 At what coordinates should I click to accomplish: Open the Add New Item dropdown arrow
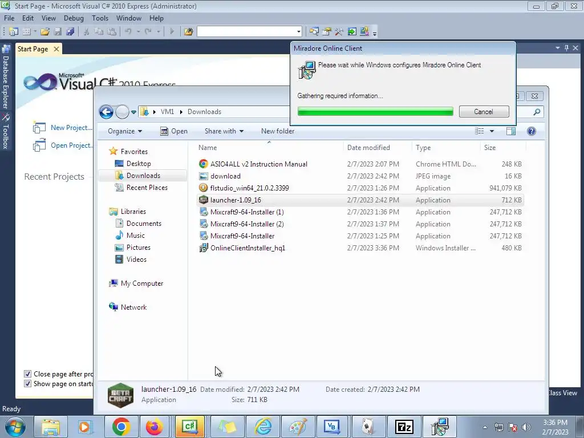pos(35,32)
